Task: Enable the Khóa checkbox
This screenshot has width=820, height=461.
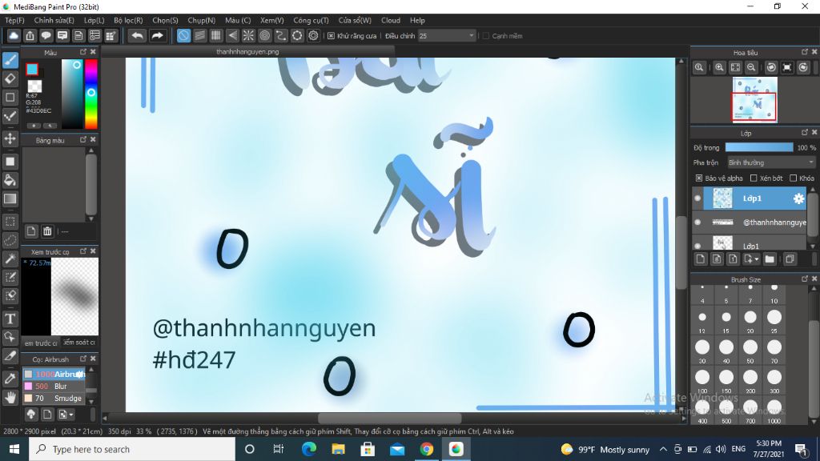Action: coord(794,178)
